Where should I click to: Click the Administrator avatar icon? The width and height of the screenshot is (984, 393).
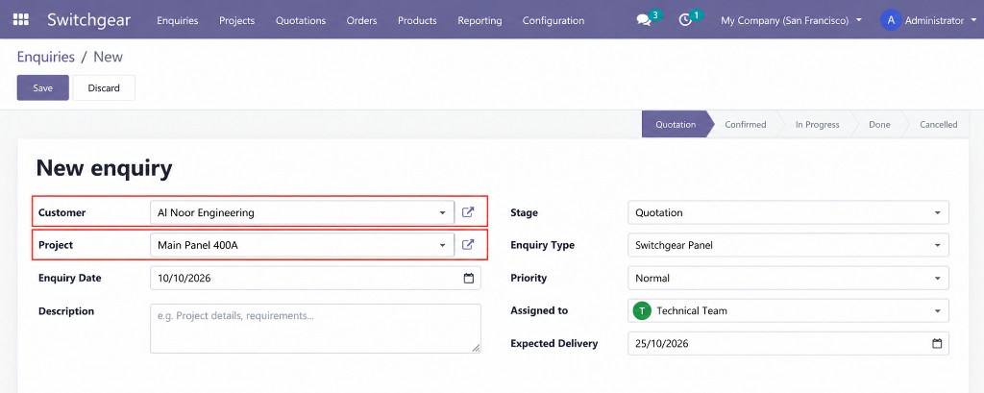pos(891,20)
